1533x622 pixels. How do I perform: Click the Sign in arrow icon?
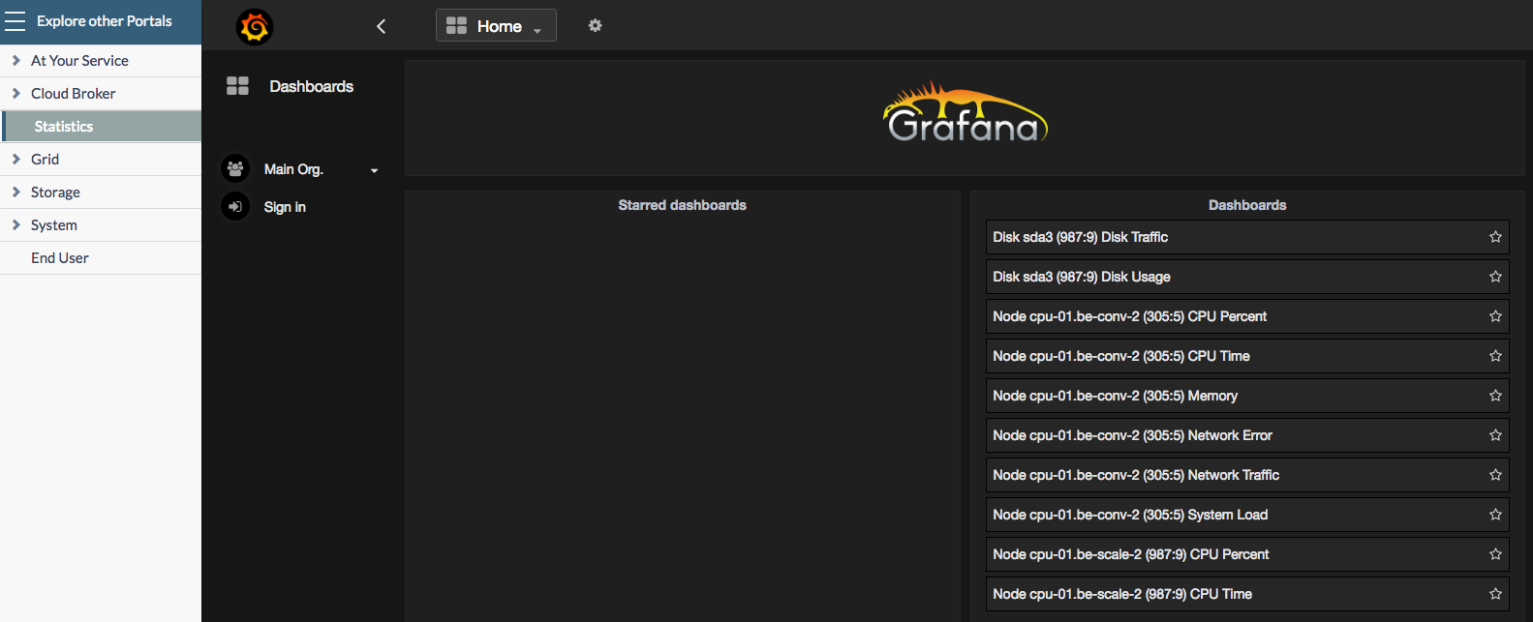235,206
